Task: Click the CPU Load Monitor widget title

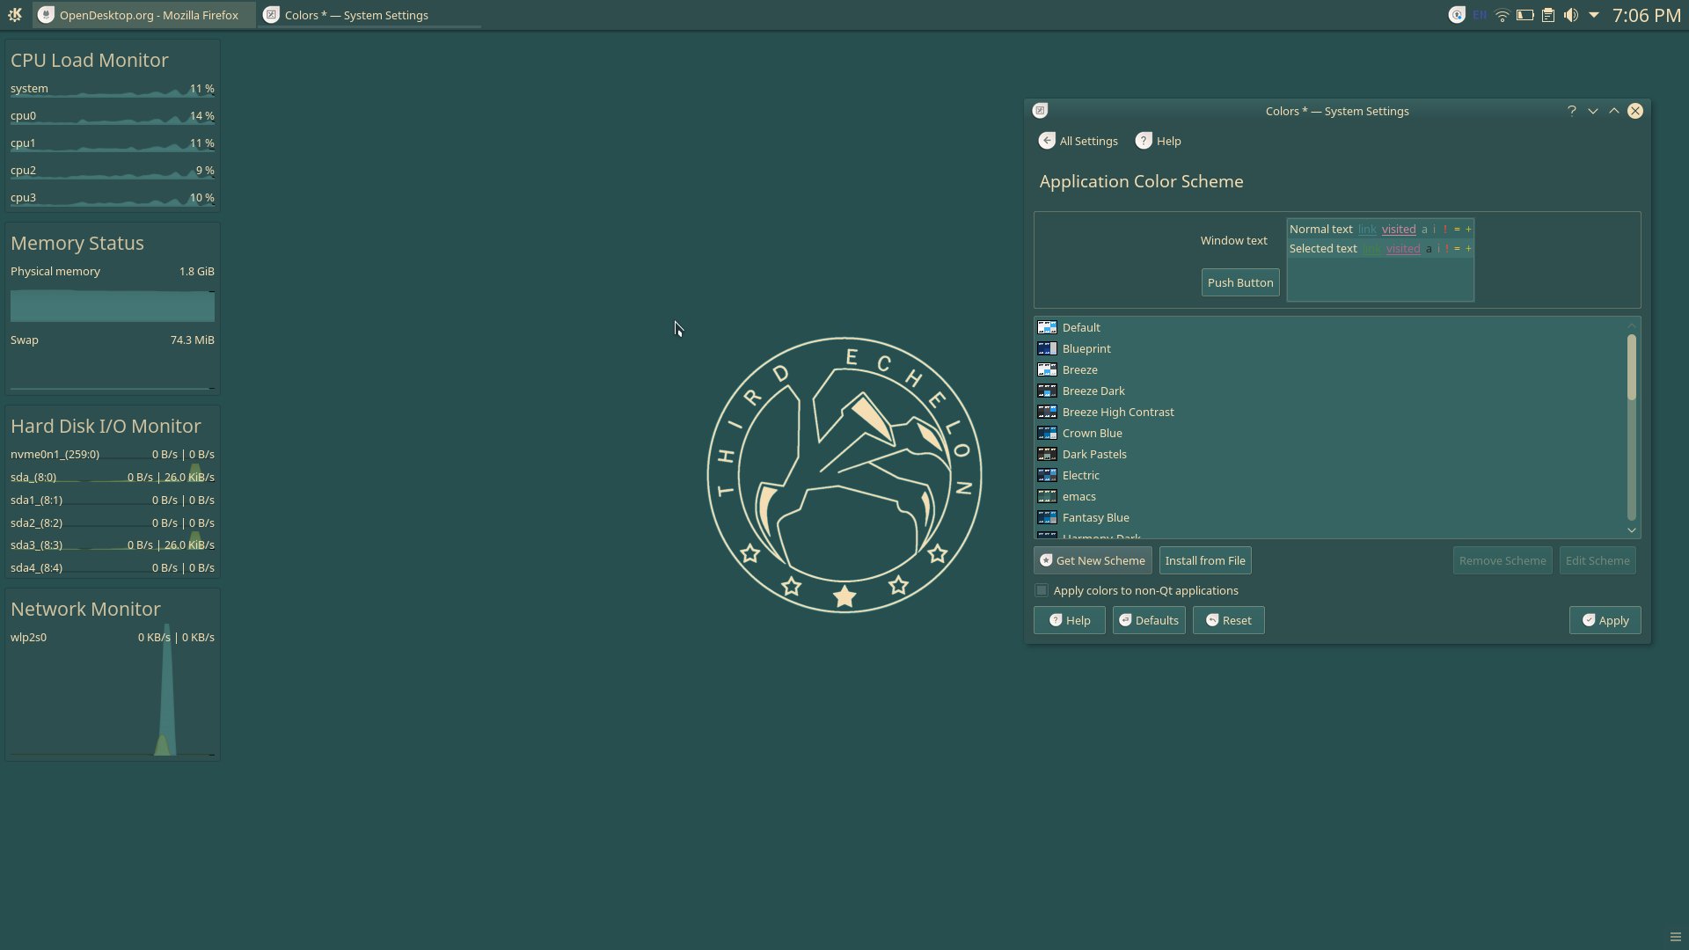Action: [89, 60]
